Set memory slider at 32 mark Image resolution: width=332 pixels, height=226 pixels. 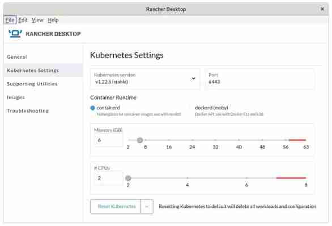pyautogui.click(x=215, y=140)
